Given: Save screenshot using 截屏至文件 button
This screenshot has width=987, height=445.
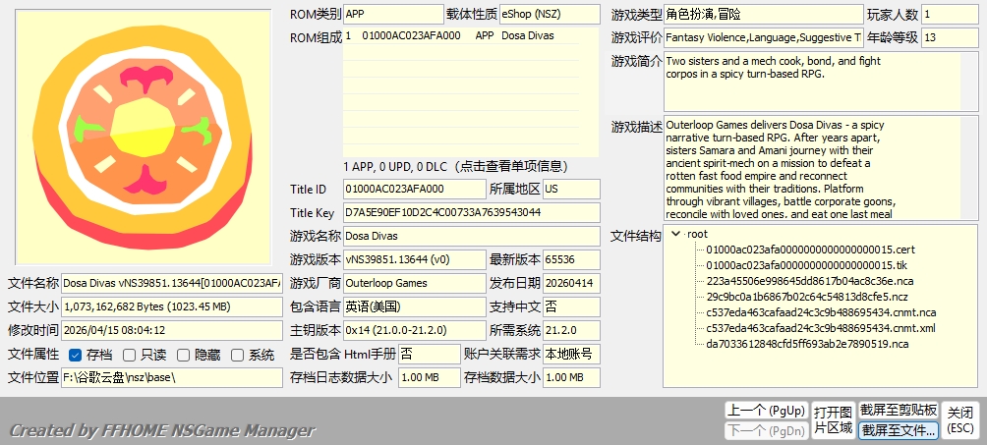Looking at the screenshot, I should click(x=899, y=430).
